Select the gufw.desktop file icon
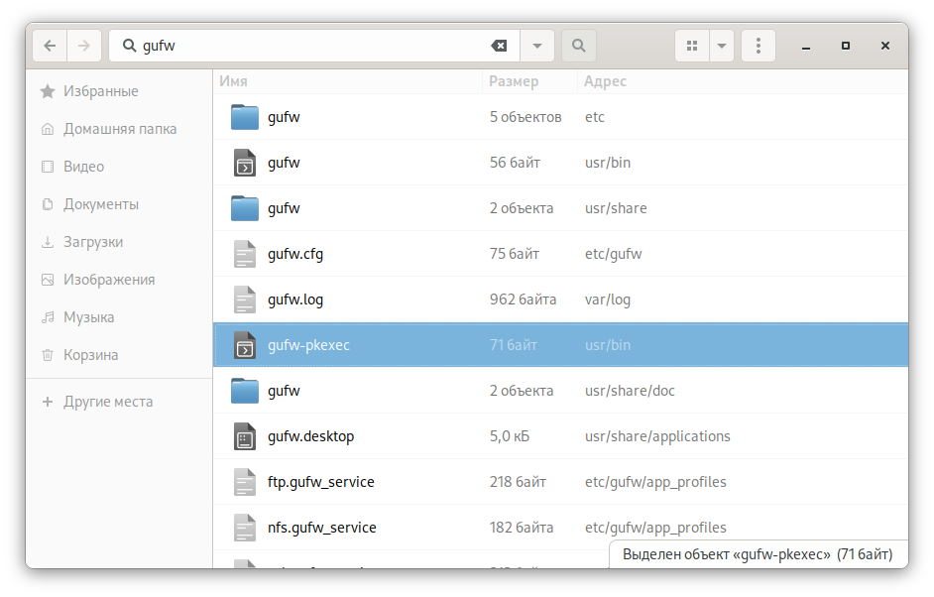The image size is (934, 597). [x=245, y=436]
